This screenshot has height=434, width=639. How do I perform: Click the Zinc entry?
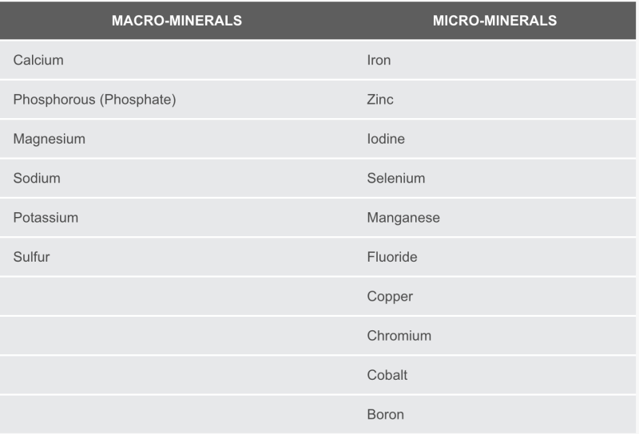point(380,100)
